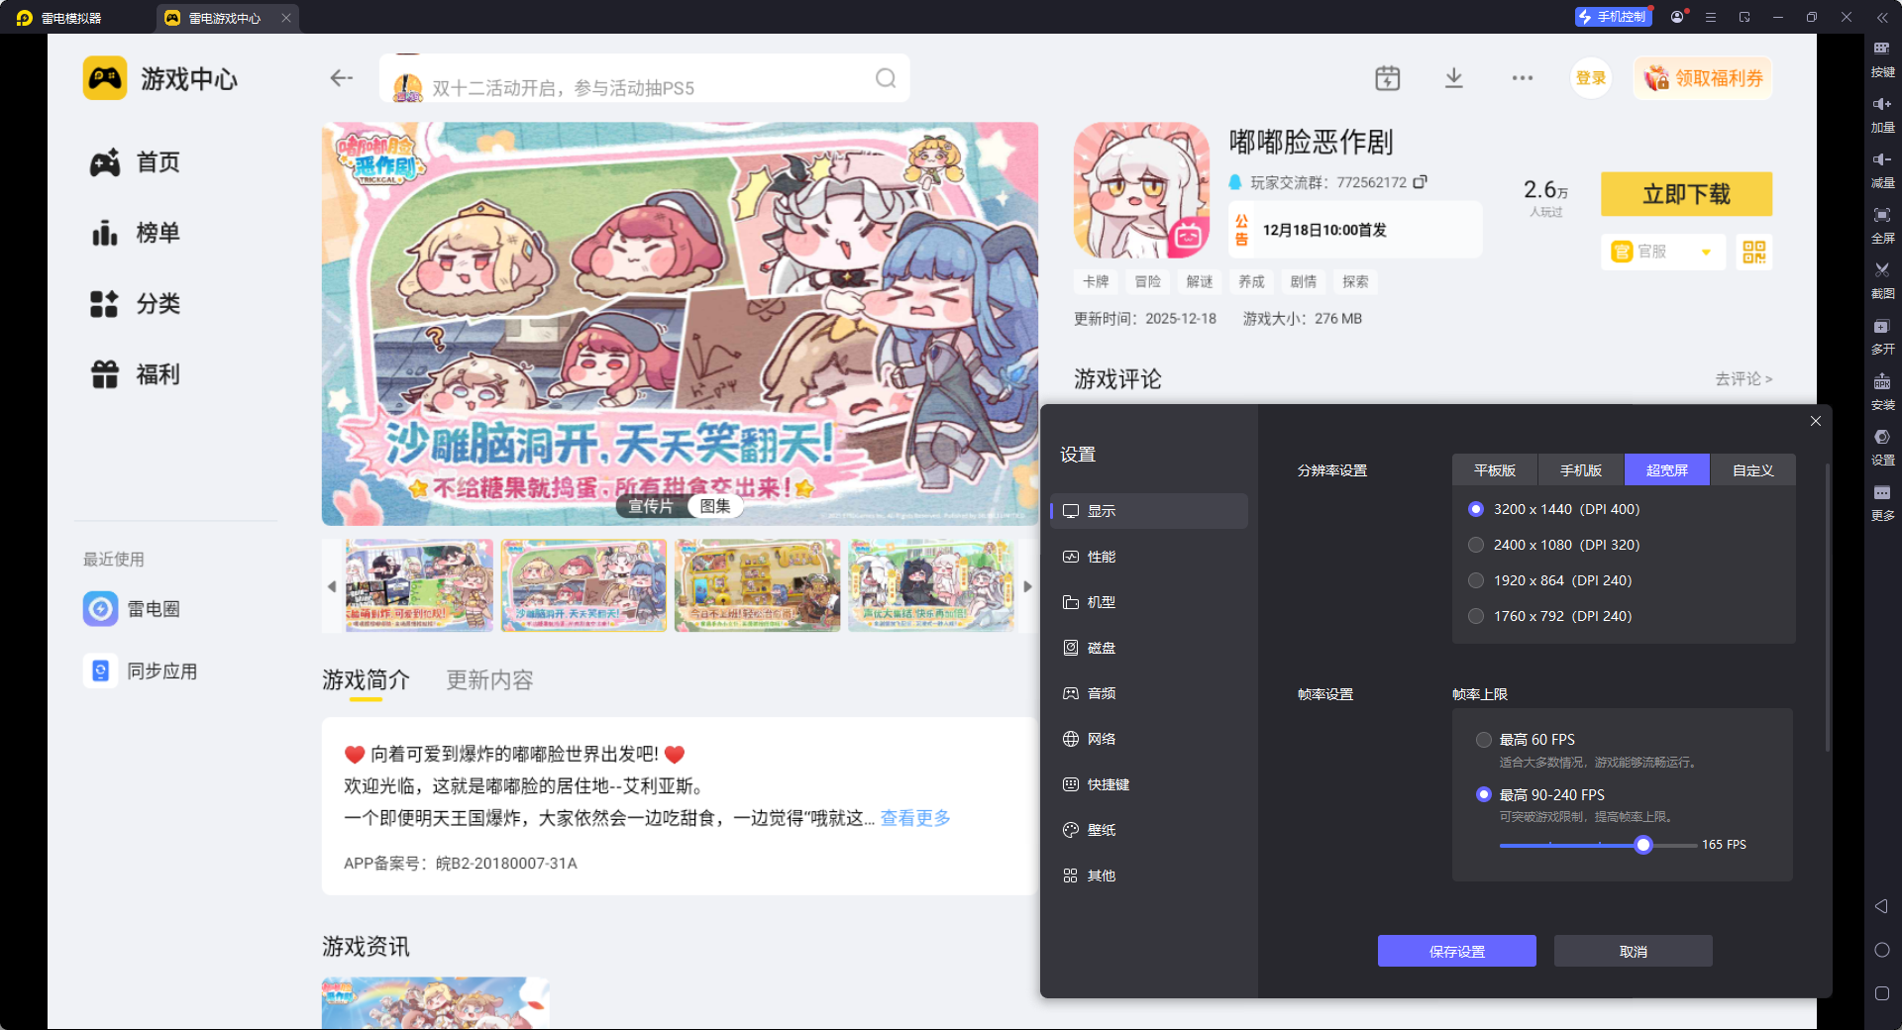The image size is (1902, 1030).
Task: Expand the next screenshots arrow
Action: 1027,585
